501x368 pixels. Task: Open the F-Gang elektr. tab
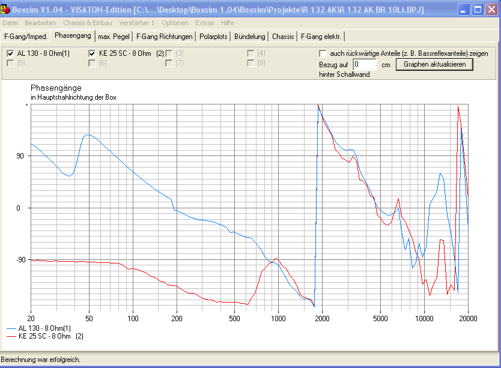321,37
